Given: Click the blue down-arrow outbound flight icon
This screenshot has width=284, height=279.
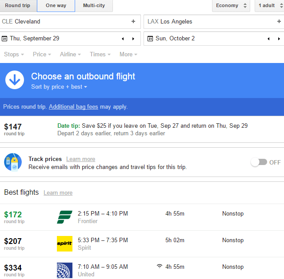Looking at the screenshot, I should tap(15, 80).
